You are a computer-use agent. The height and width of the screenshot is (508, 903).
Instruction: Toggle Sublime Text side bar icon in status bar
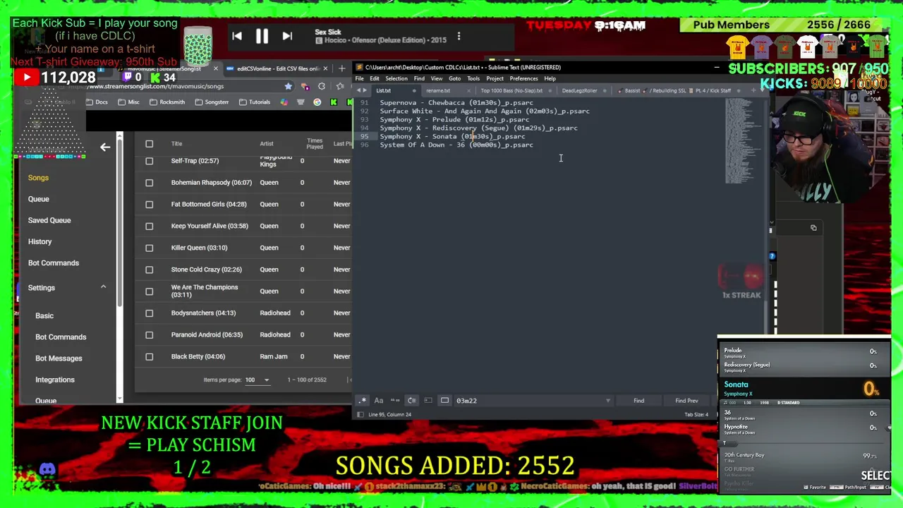(360, 414)
